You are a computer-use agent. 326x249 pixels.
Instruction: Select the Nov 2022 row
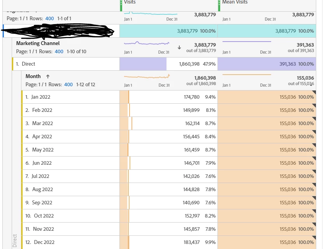tap(71, 229)
